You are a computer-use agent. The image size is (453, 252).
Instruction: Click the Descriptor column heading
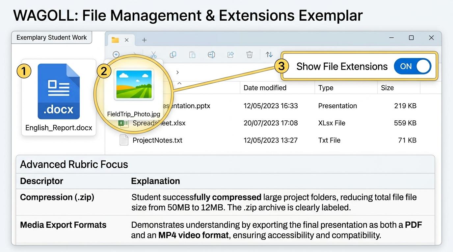tap(41, 181)
